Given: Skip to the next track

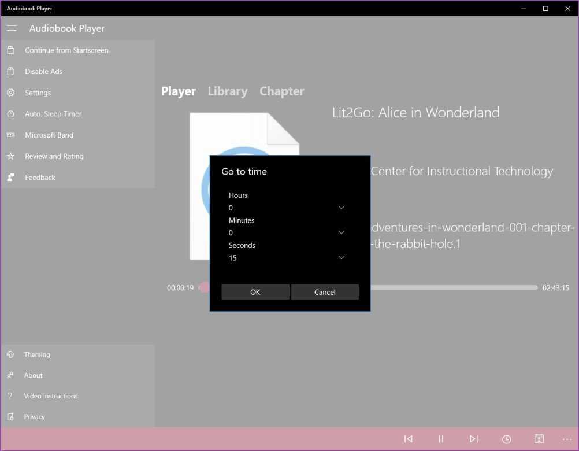Looking at the screenshot, I should pos(474,439).
